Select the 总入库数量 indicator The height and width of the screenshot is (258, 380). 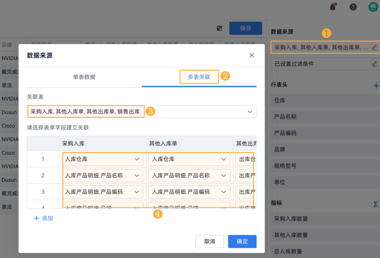[325, 252]
